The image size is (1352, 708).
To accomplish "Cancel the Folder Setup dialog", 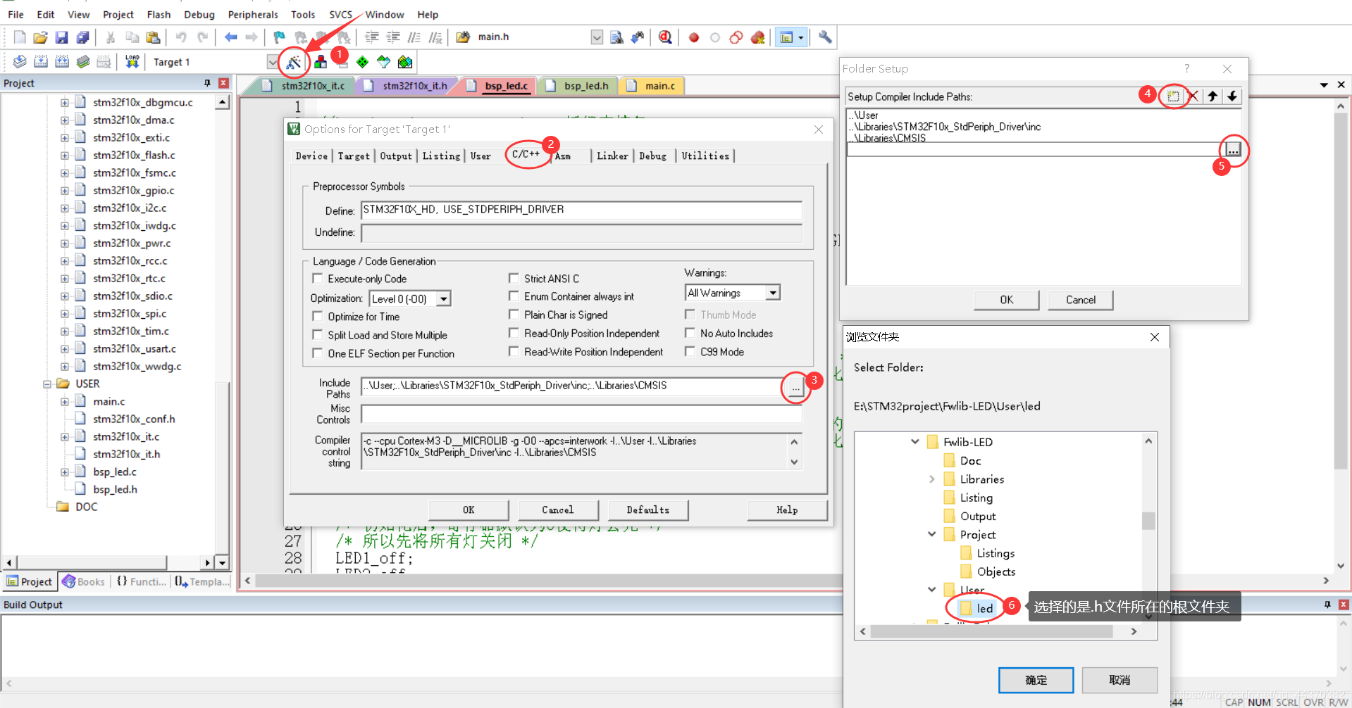I will point(1080,300).
